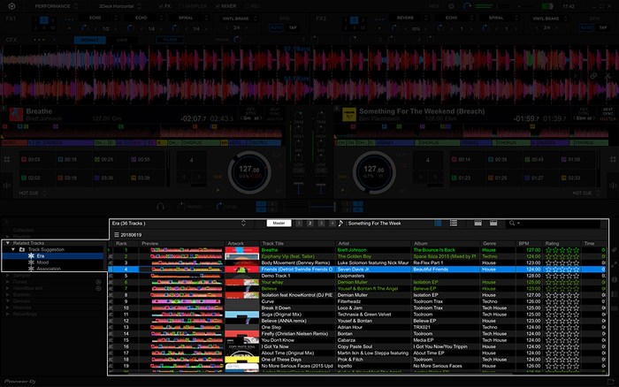The width and height of the screenshot is (619, 387).
Task: Set star rating for Friends track
Action: (562, 269)
